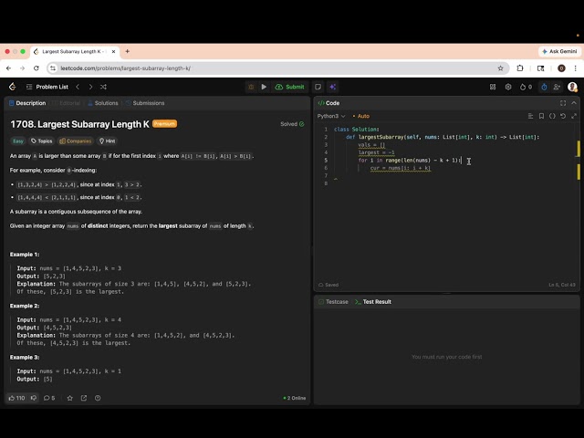Viewport: 584px width, 438px height.
Task: Expand the Hint section
Action: [x=108, y=141]
